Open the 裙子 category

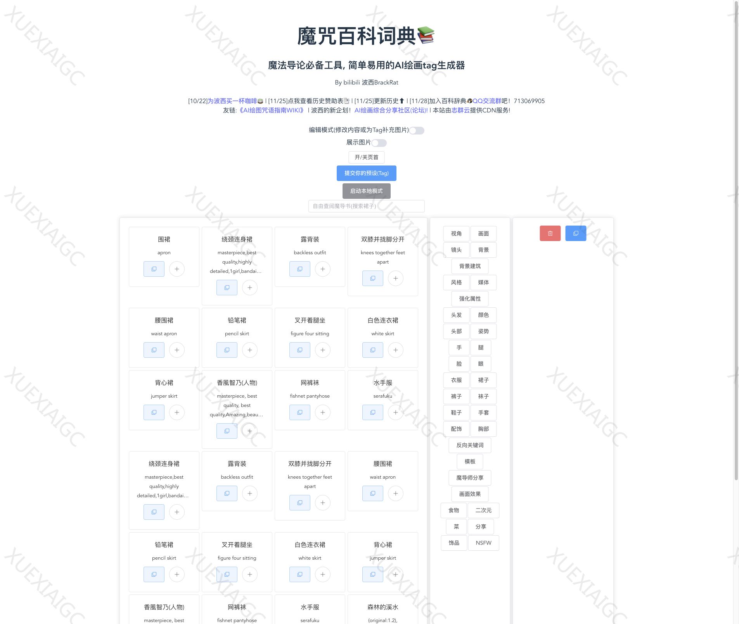(x=483, y=380)
